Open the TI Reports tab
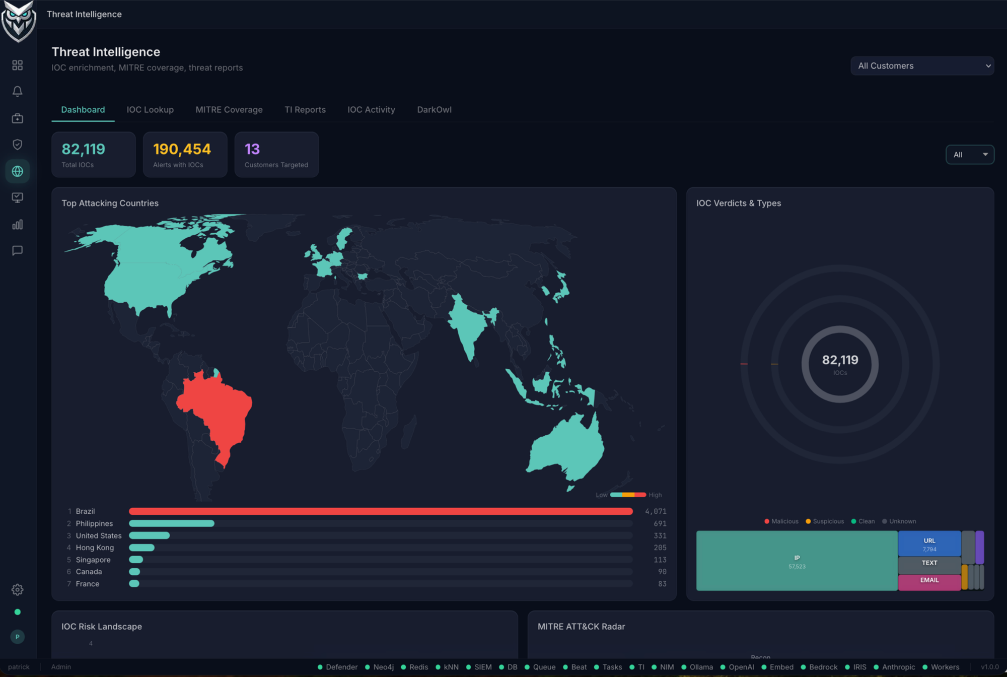This screenshot has height=677, width=1007. click(x=305, y=110)
